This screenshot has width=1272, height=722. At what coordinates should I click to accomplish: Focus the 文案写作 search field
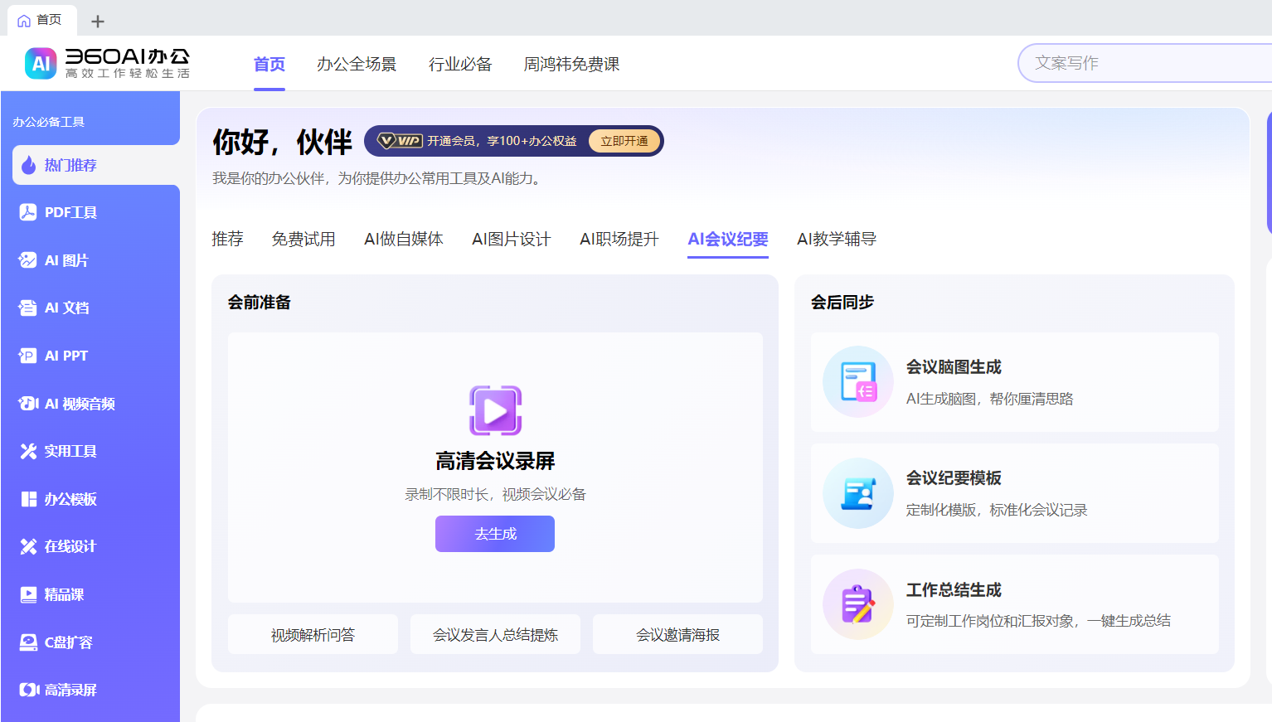point(1144,63)
